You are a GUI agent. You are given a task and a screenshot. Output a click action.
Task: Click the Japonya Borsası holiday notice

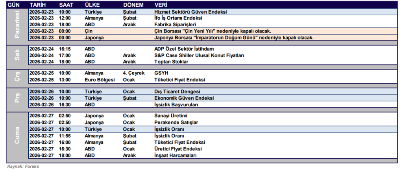234,38
